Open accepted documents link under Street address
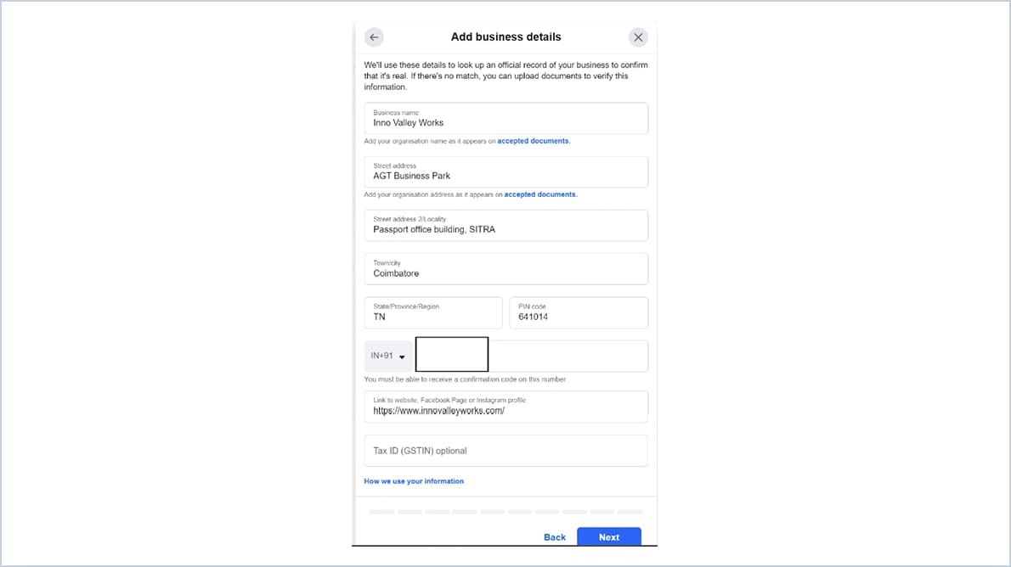Image resolution: width=1011 pixels, height=567 pixels. (540, 194)
